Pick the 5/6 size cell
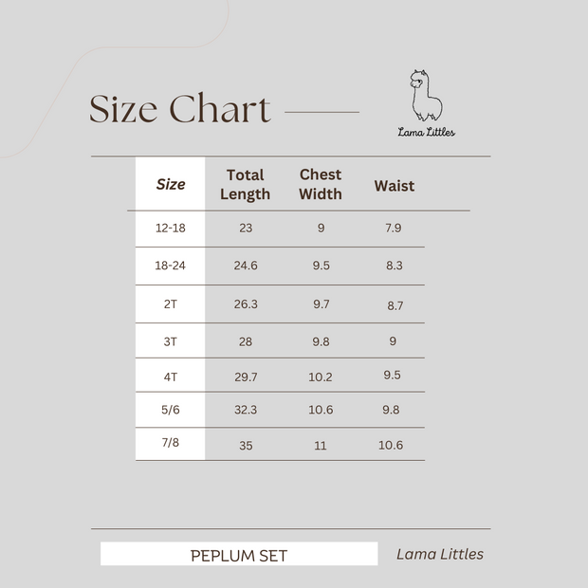Viewport: 588px width, 588px height. 170,410
